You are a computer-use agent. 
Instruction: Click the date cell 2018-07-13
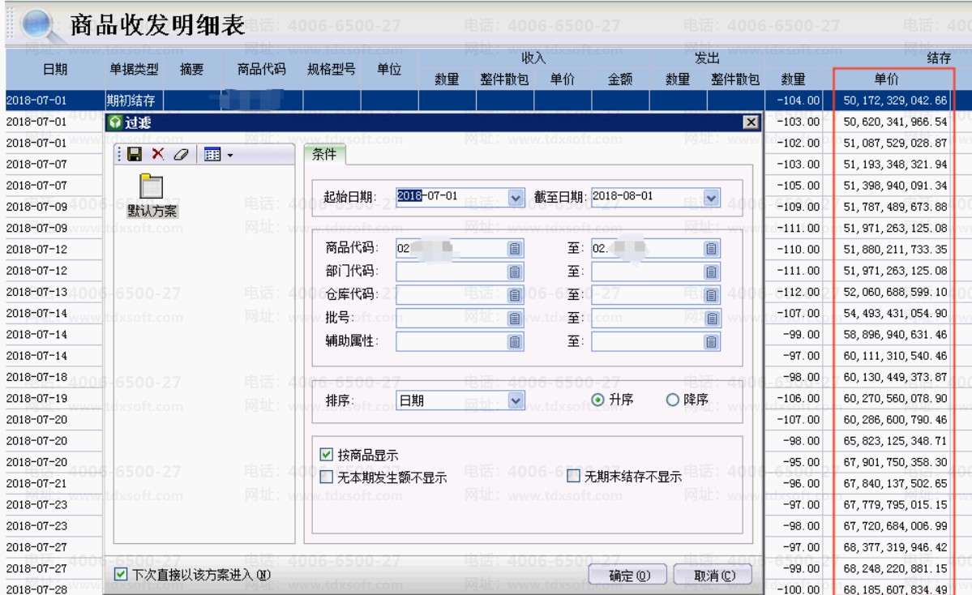point(54,292)
